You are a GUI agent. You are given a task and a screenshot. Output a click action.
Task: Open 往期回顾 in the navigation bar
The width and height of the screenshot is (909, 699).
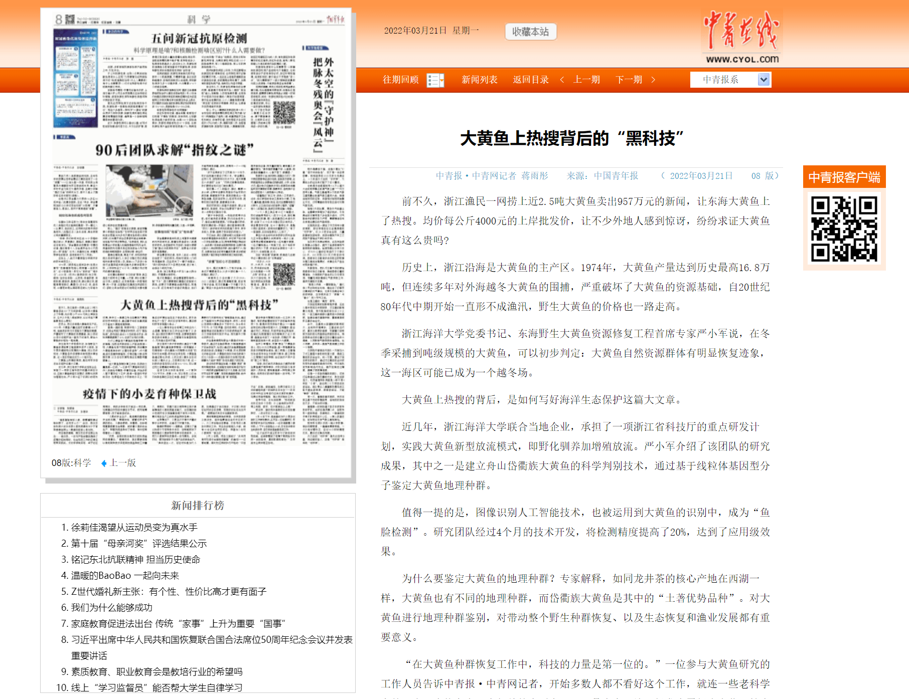[x=400, y=80]
